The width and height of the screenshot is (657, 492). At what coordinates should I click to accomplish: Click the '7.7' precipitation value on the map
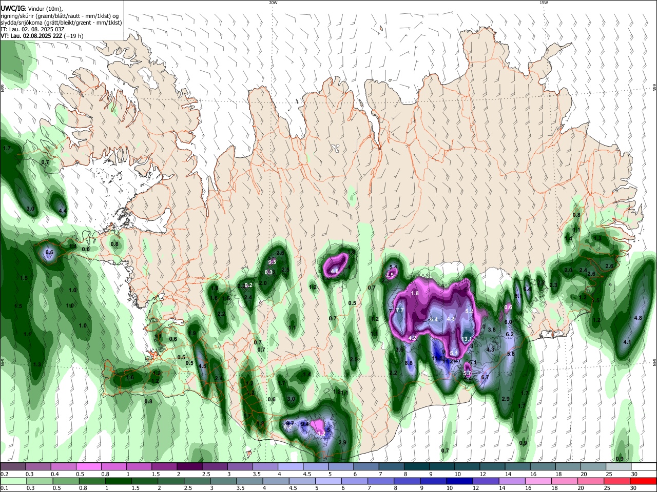(400, 311)
